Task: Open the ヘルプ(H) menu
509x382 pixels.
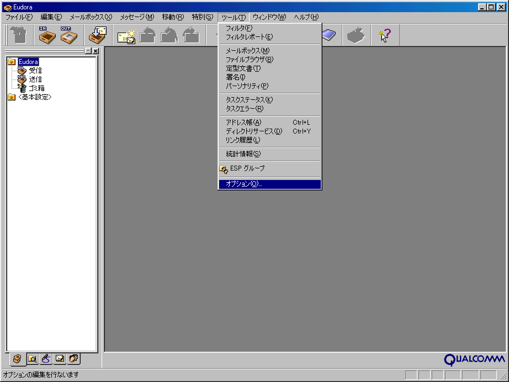Action: (306, 17)
